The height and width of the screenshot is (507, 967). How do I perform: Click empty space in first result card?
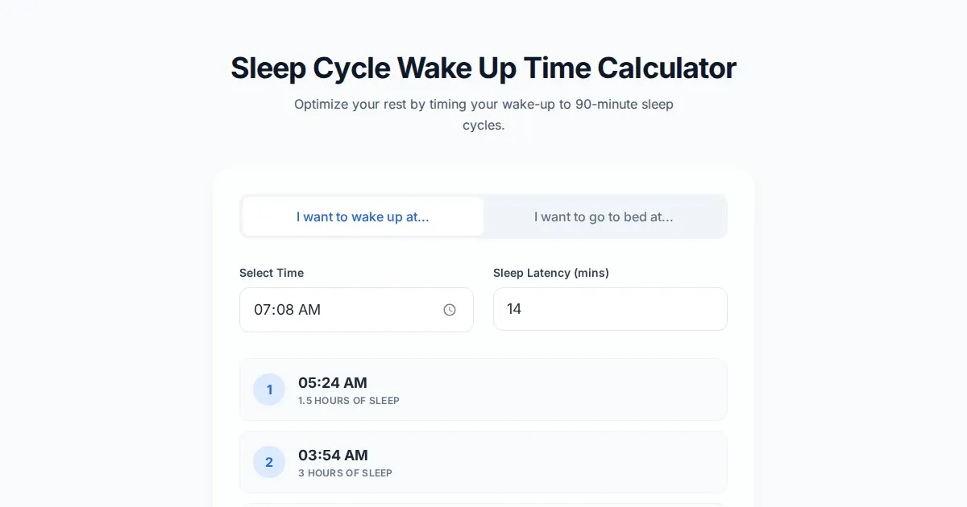[564, 390]
